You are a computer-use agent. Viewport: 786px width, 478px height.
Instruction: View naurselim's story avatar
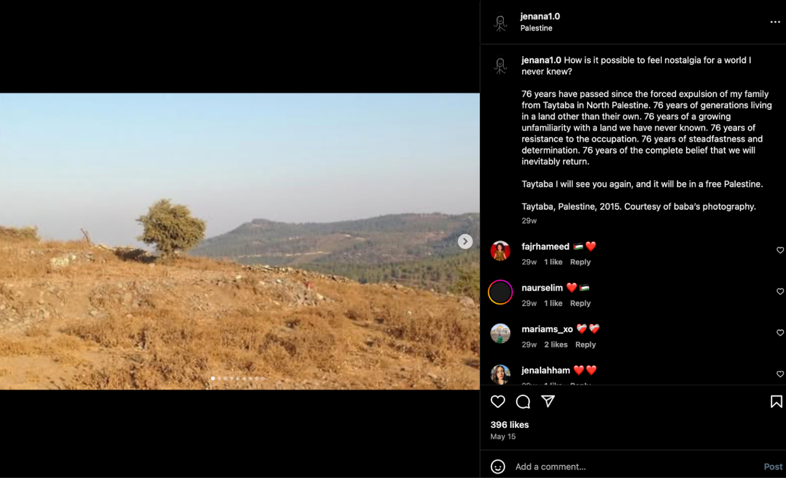pos(500,292)
